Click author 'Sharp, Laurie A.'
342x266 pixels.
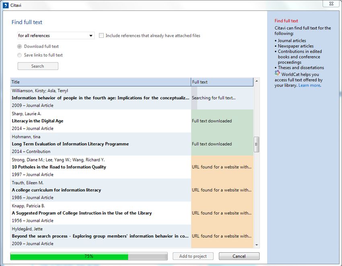click(27, 114)
